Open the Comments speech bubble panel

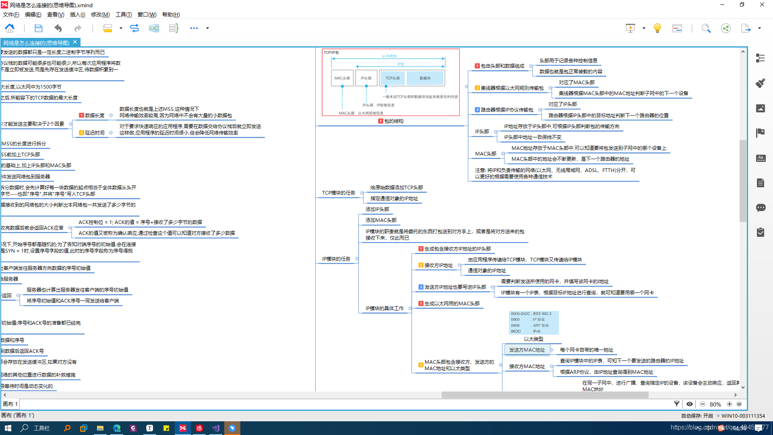760,208
